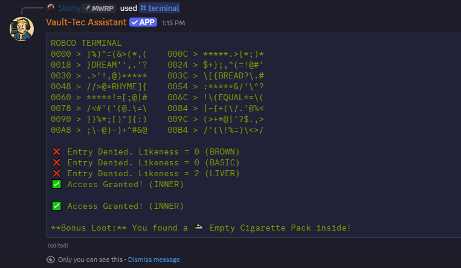This screenshot has width=461, height=268.
Task: Click the green checkmark on the first Access Granted line
Action: pyautogui.click(x=56, y=184)
